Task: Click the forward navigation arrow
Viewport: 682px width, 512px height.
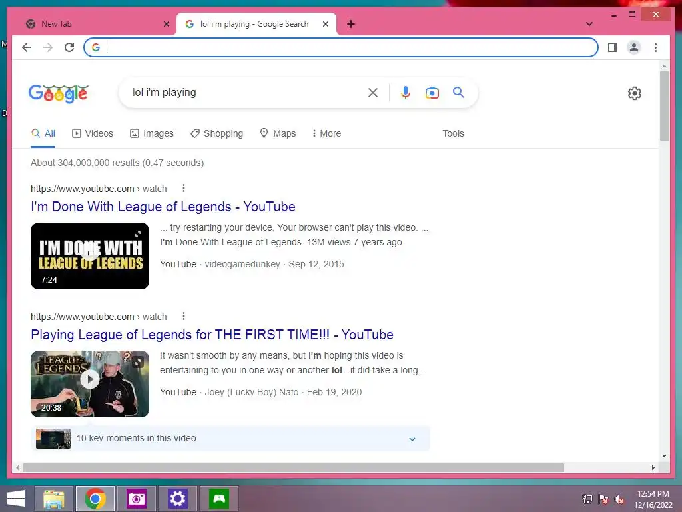Action: [x=48, y=47]
